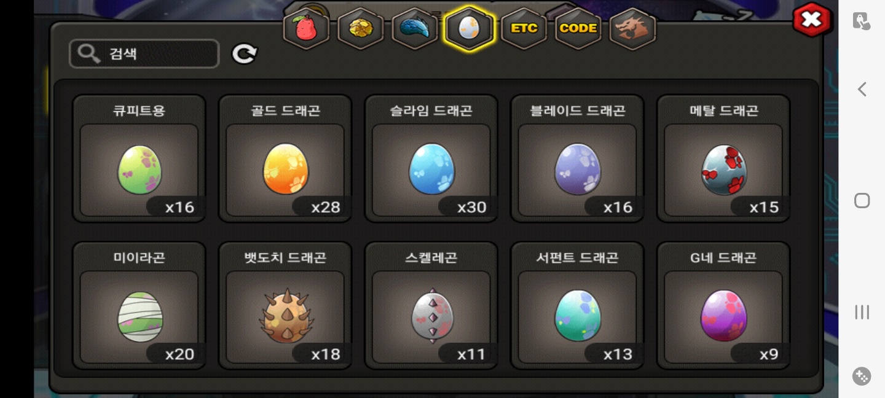Tap the Android back navigation arrow
Image resolution: width=885 pixels, height=398 pixels.
(862, 89)
